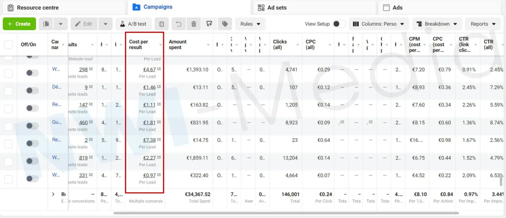Switch to the Ad sets tab
The width and height of the screenshot is (506, 218).
tap(313, 7)
